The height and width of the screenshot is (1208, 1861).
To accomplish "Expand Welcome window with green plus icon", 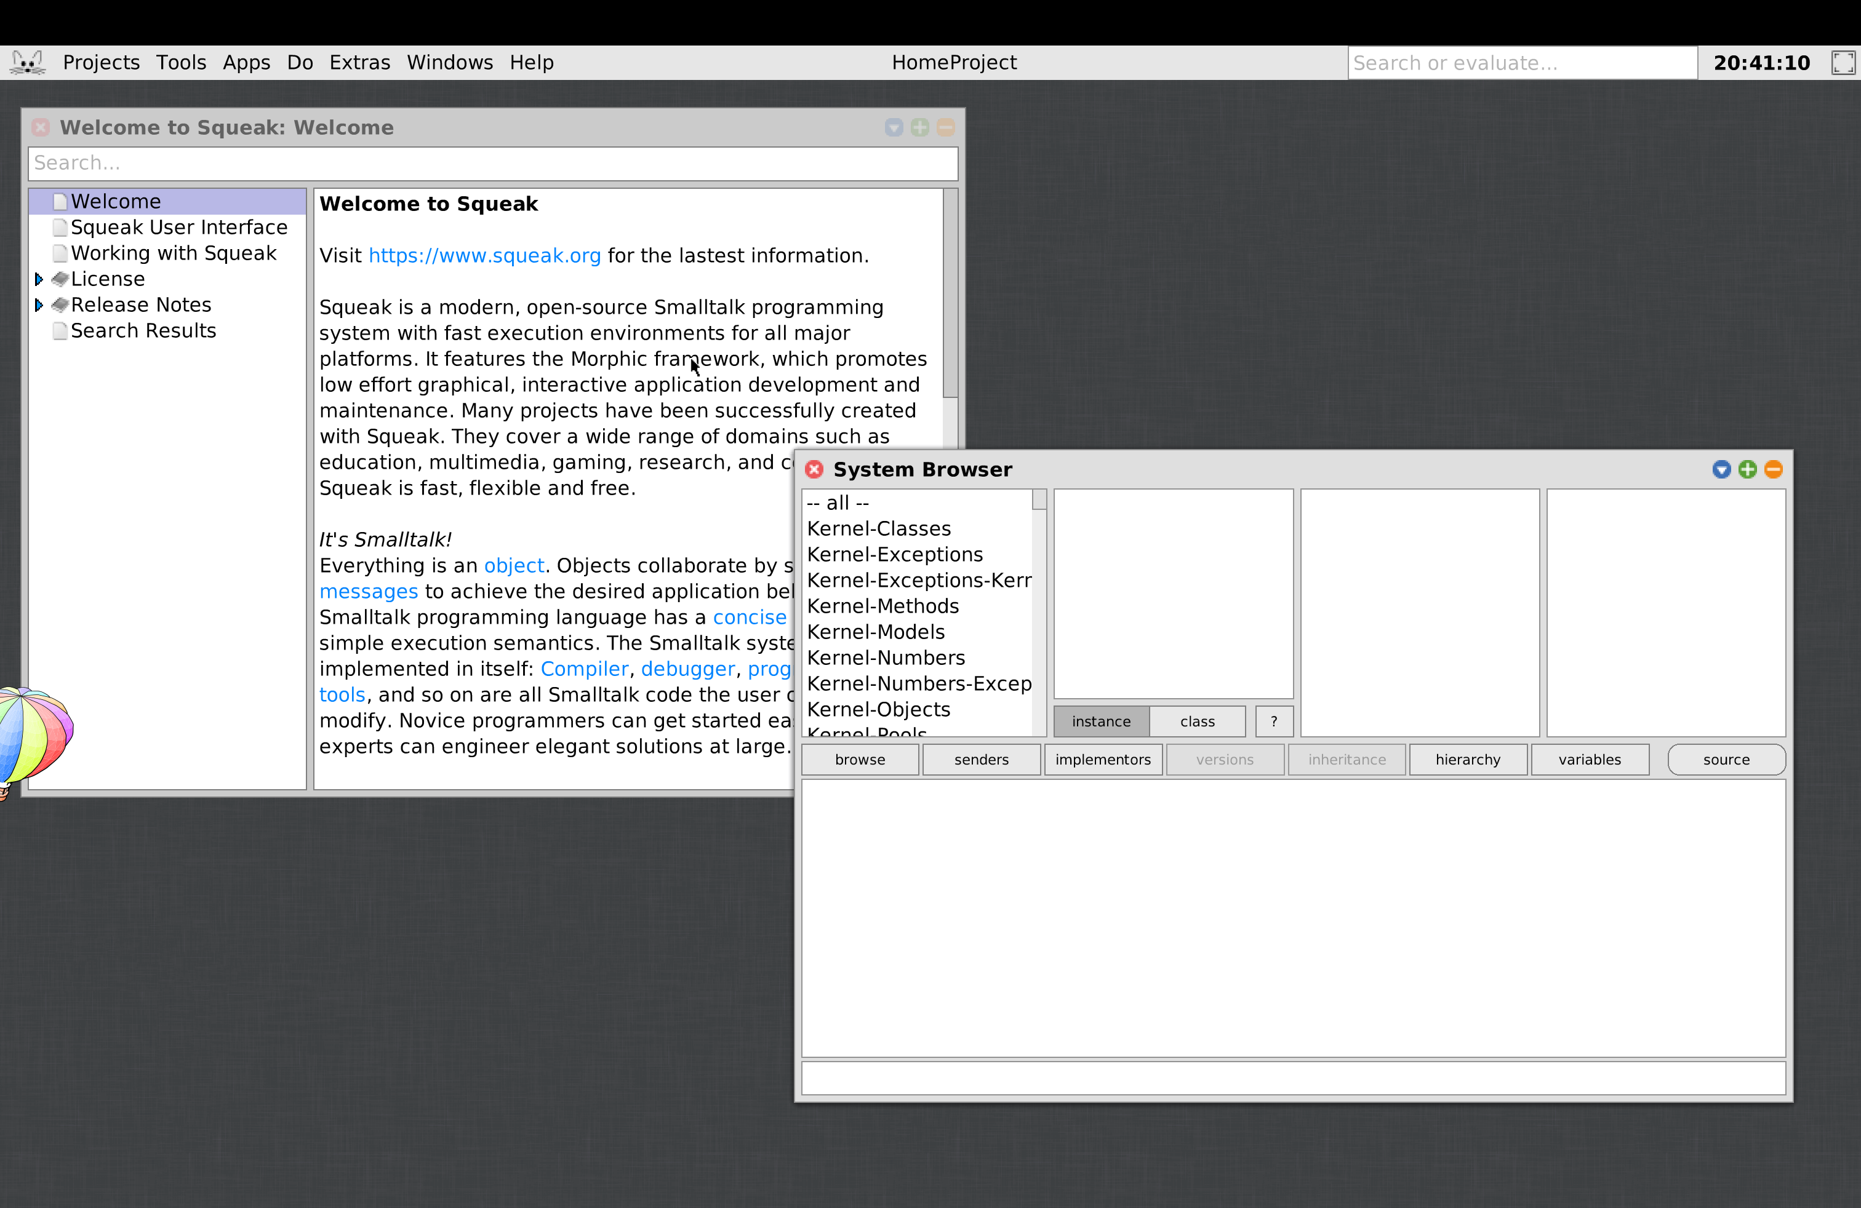I will click(919, 127).
